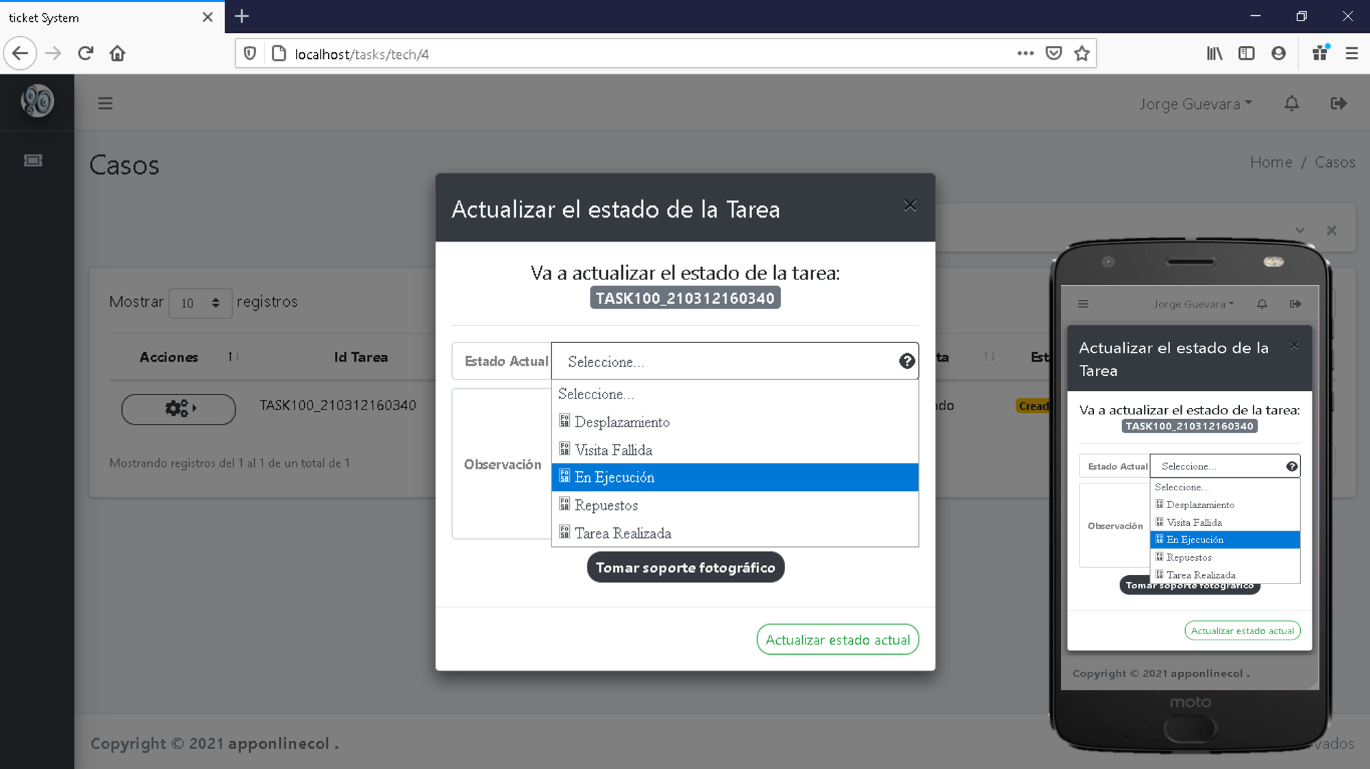Select the Repuestos option
The width and height of the screenshot is (1370, 769).
[734, 505]
